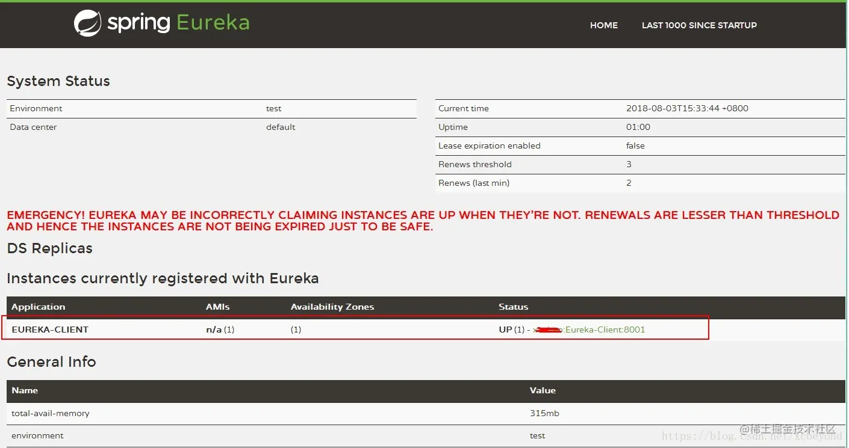Select the uptime value 01:00
Viewport: 849px width, 448px height.
[638, 127]
